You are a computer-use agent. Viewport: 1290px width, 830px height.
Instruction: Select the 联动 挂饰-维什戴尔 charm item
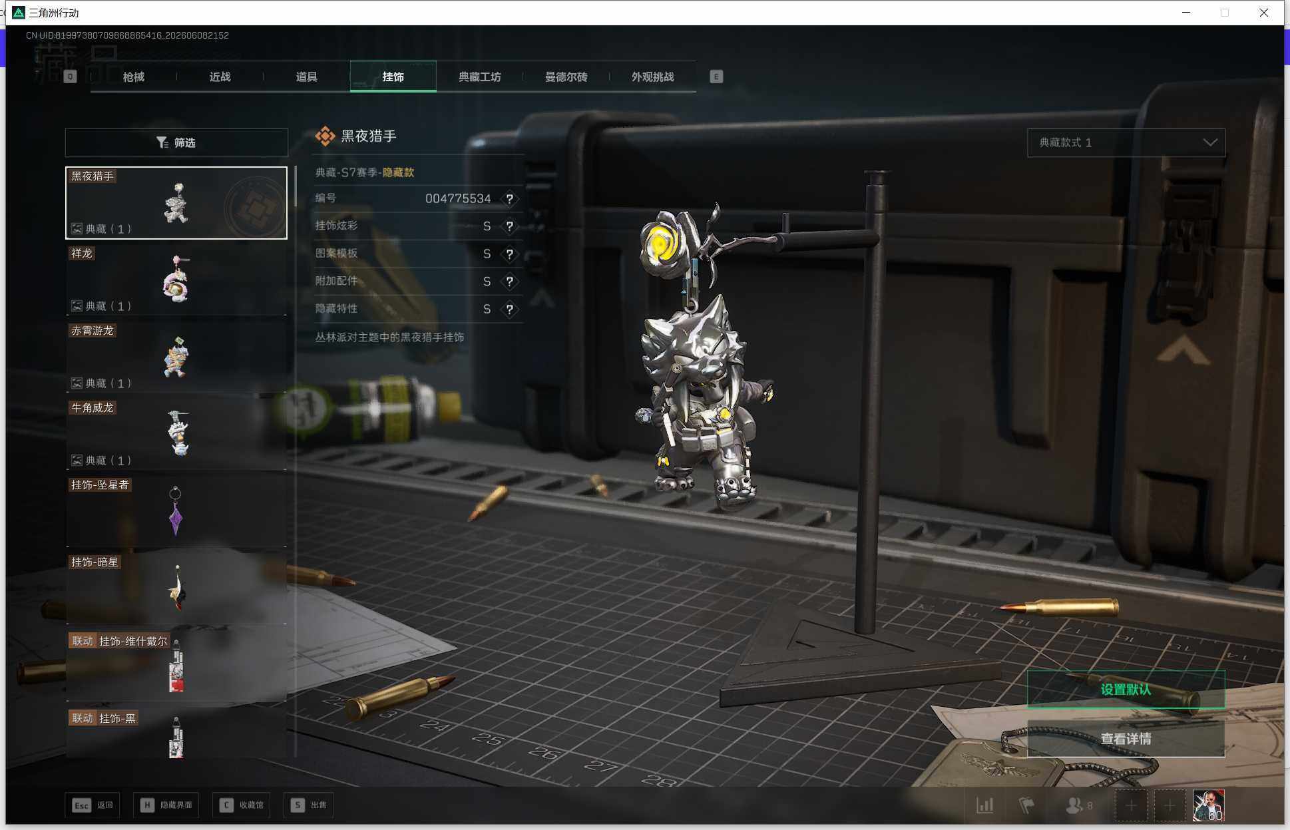[x=176, y=666]
